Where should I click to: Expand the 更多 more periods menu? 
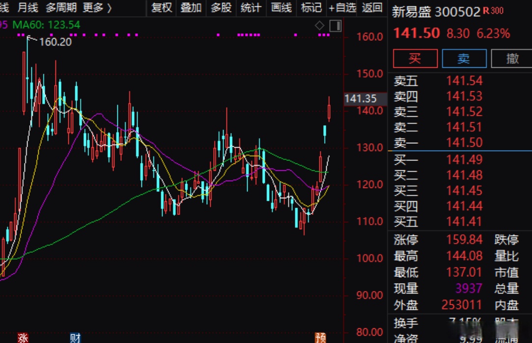(97, 7)
